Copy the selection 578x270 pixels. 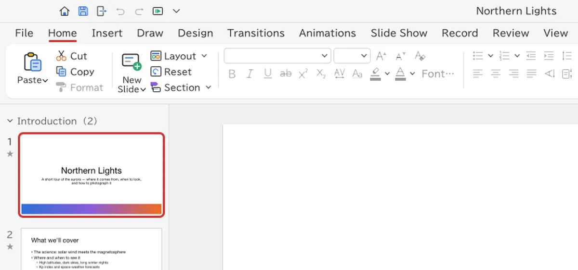point(75,72)
